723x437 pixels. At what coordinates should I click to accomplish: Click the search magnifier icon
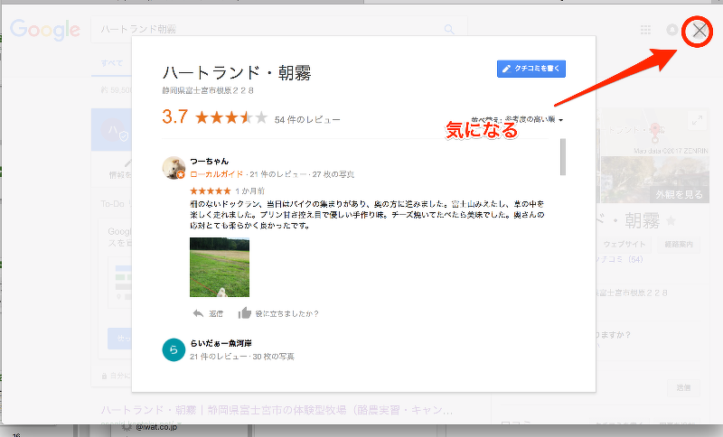coord(449,30)
